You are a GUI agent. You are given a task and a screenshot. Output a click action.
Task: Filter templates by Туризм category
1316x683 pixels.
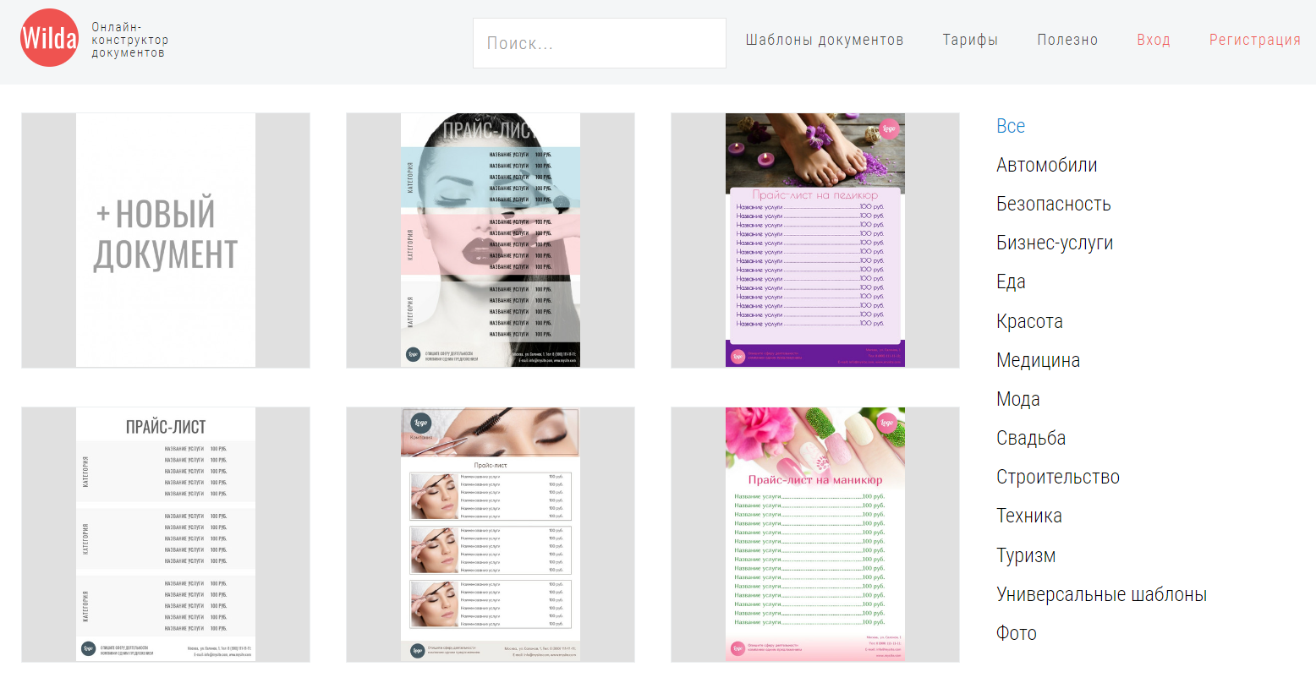click(1026, 555)
